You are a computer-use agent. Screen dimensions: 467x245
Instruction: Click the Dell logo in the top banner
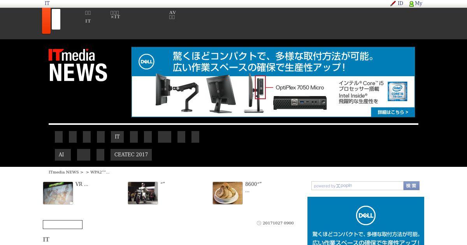pyautogui.click(x=147, y=61)
